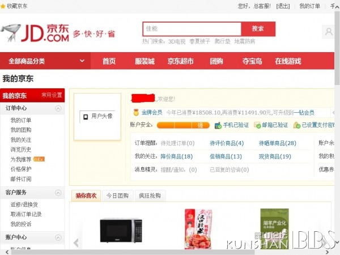The image size is (340, 255).
Task: Open the 首页 nav item
Action: [x=109, y=61]
